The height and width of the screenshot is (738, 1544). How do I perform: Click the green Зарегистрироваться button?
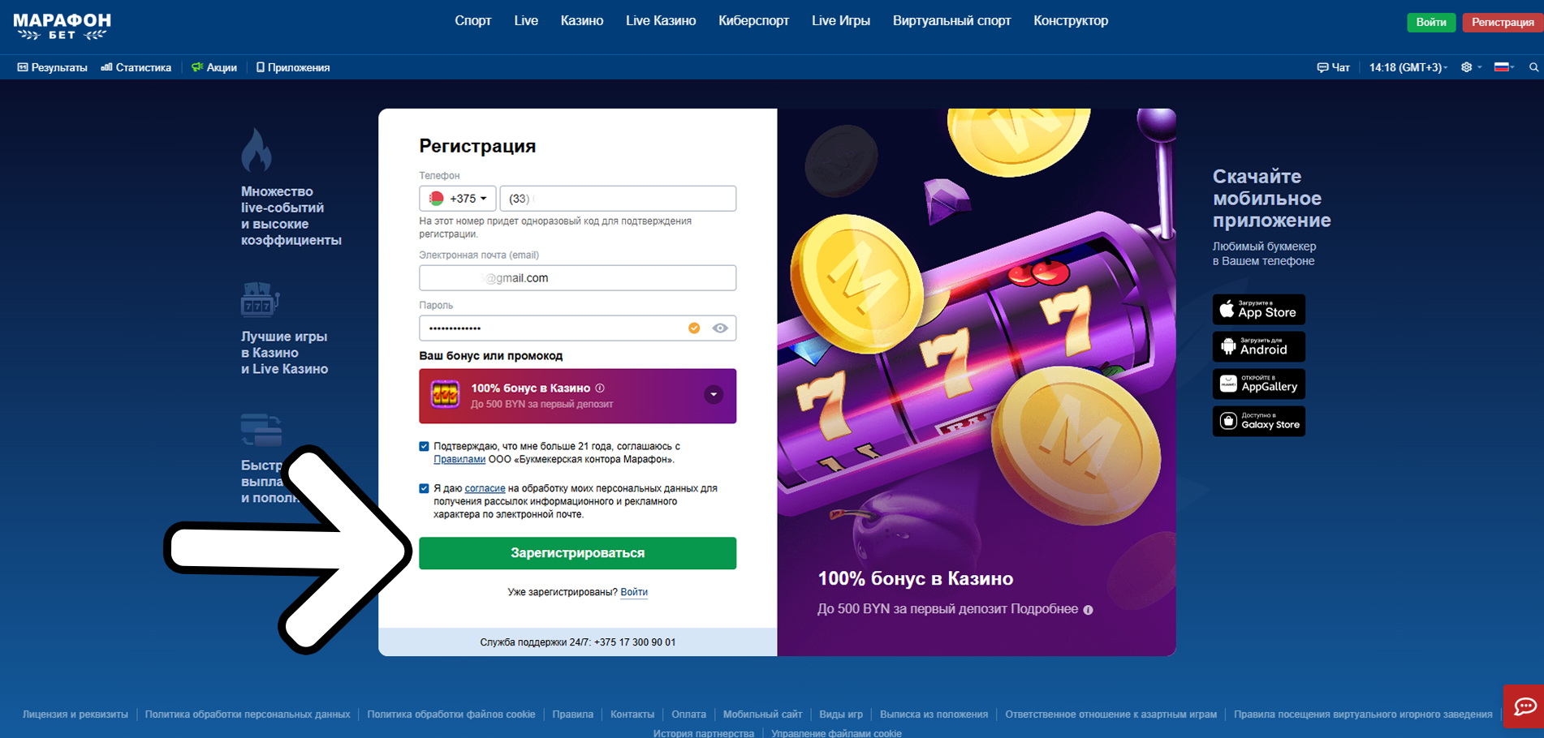[x=577, y=553]
